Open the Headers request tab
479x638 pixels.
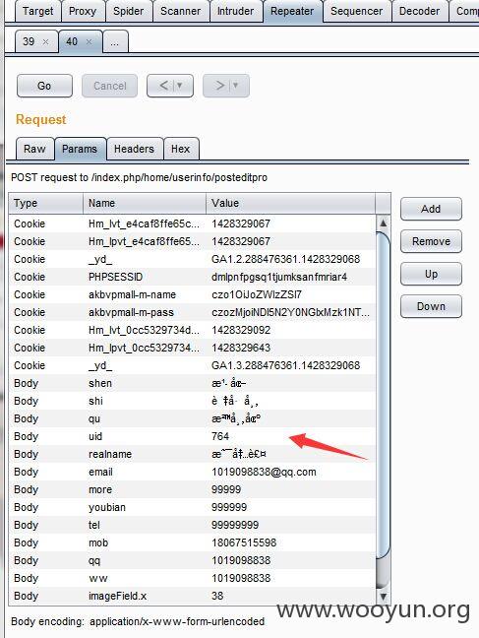[x=134, y=149]
